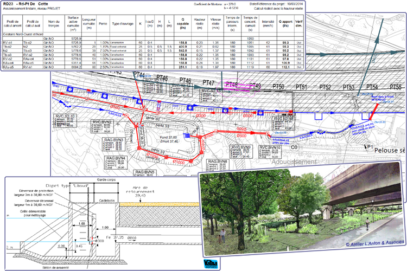The image size is (407, 271).
Task: Click 'Assainissement linéaire, niveau PROJET' subtitle
Action: [31, 9]
